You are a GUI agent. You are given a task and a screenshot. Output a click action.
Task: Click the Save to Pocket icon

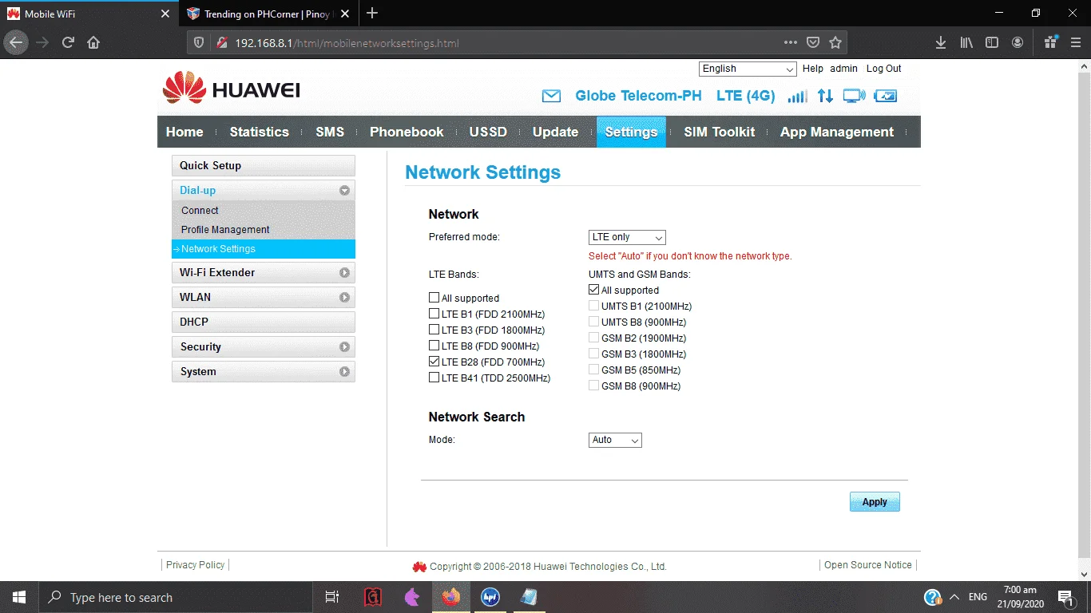(813, 42)
